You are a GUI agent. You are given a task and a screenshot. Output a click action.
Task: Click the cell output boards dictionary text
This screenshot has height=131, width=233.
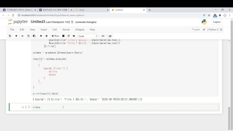coord(87,99)
